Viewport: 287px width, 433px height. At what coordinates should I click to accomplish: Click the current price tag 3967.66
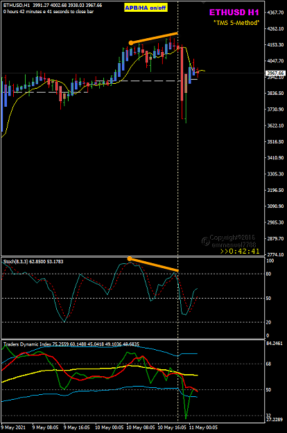(275, 73)
